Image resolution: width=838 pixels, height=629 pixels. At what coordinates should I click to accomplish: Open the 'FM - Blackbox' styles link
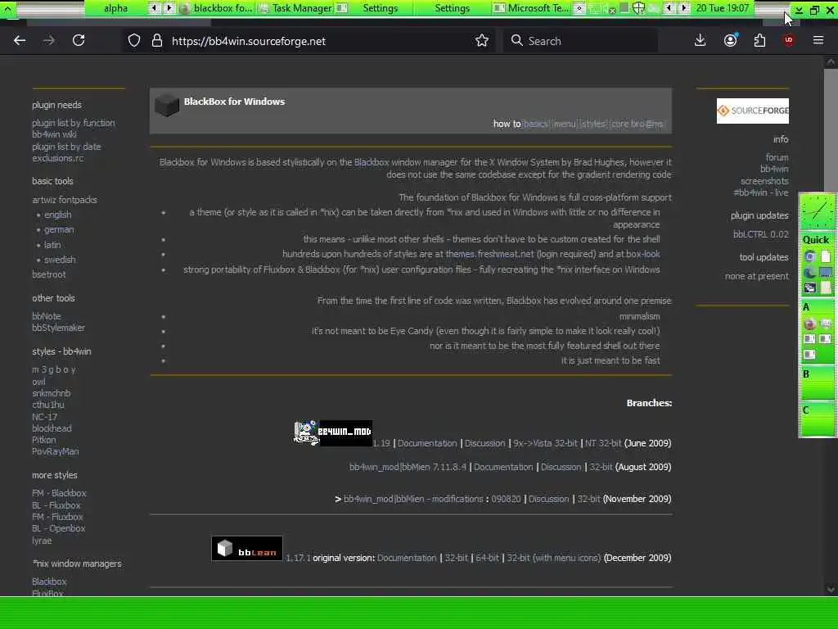59,493
